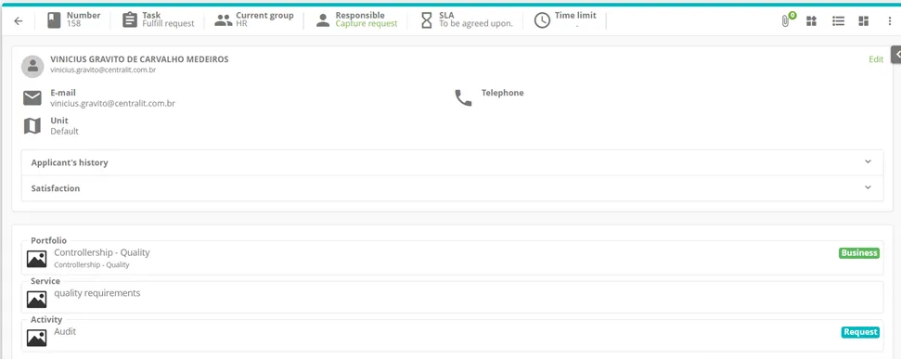Open the three-dot more options menu
Image resolution: width=901 pixels, height=359 pixels.
(890, 21)
